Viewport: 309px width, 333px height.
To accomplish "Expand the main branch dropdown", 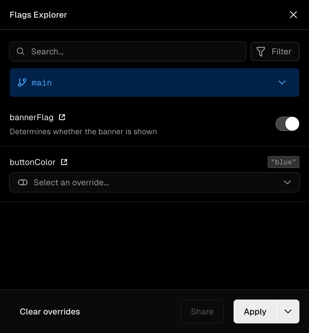I will click(x=154, y=83).
